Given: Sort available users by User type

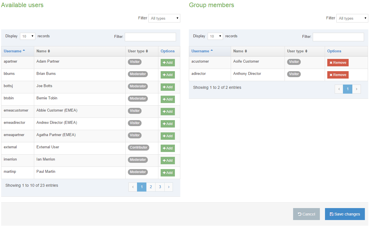Looking at the screenshot, I should (138, 51).
